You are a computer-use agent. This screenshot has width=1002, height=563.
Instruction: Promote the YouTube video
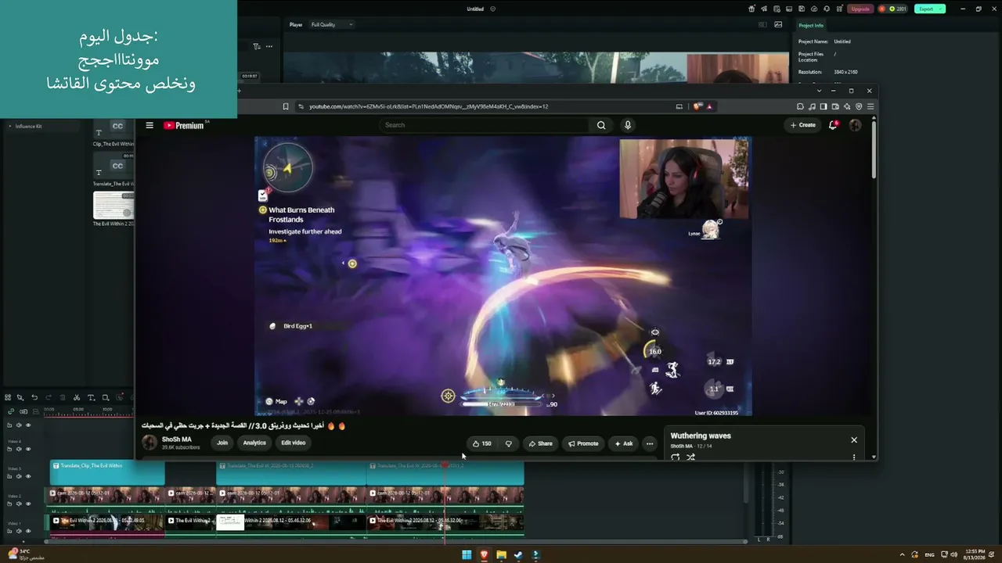(x=583, y=443)
